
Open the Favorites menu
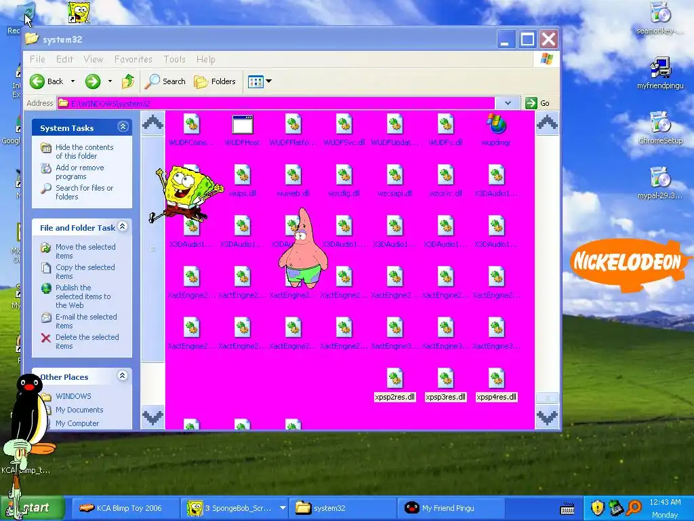pyautogui.click(x=134, y=59)
